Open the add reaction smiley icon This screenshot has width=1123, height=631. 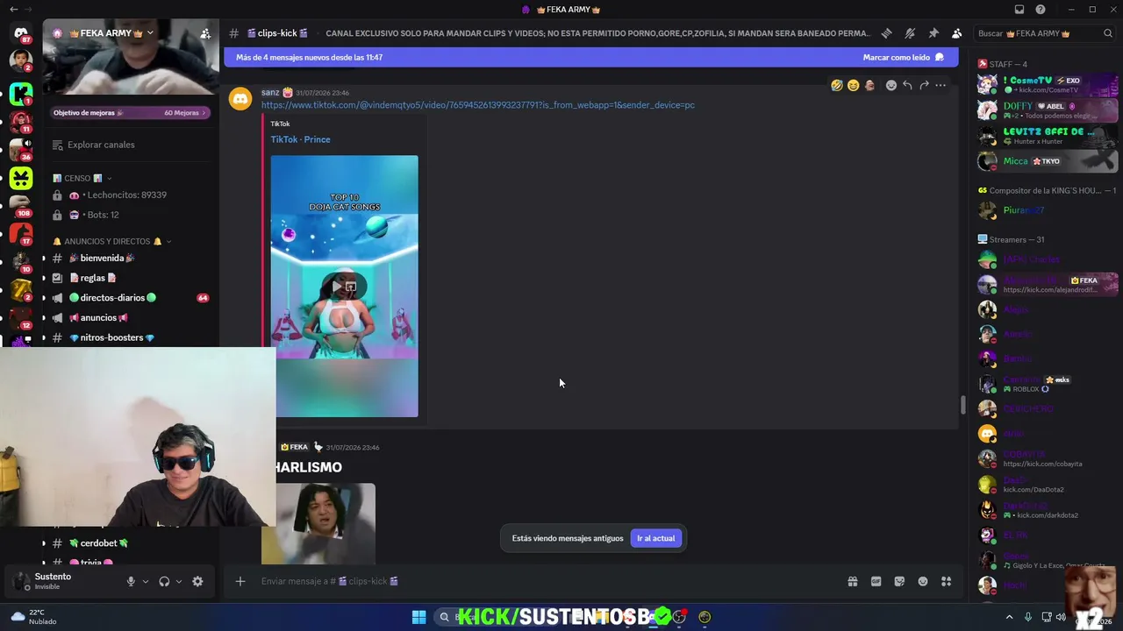click(891, 85)
